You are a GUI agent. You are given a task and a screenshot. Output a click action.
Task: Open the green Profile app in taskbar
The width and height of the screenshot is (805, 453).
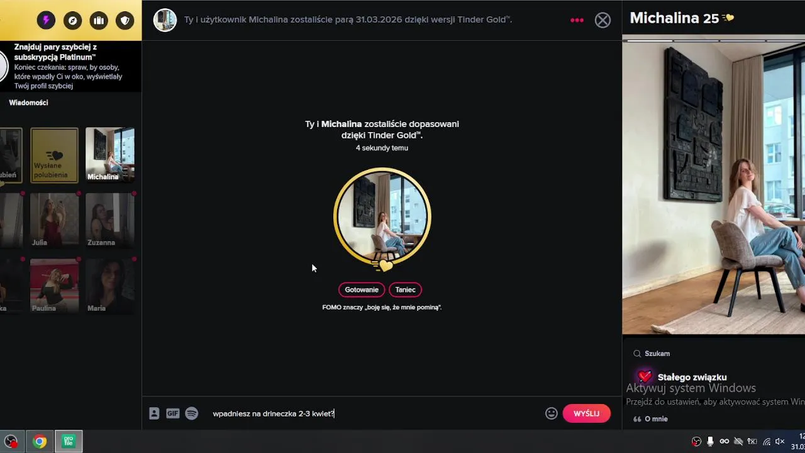(68, 442)
